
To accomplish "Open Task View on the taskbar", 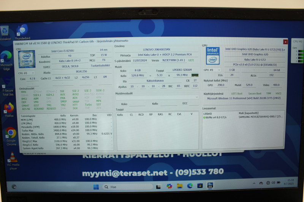I will point(158,187).
